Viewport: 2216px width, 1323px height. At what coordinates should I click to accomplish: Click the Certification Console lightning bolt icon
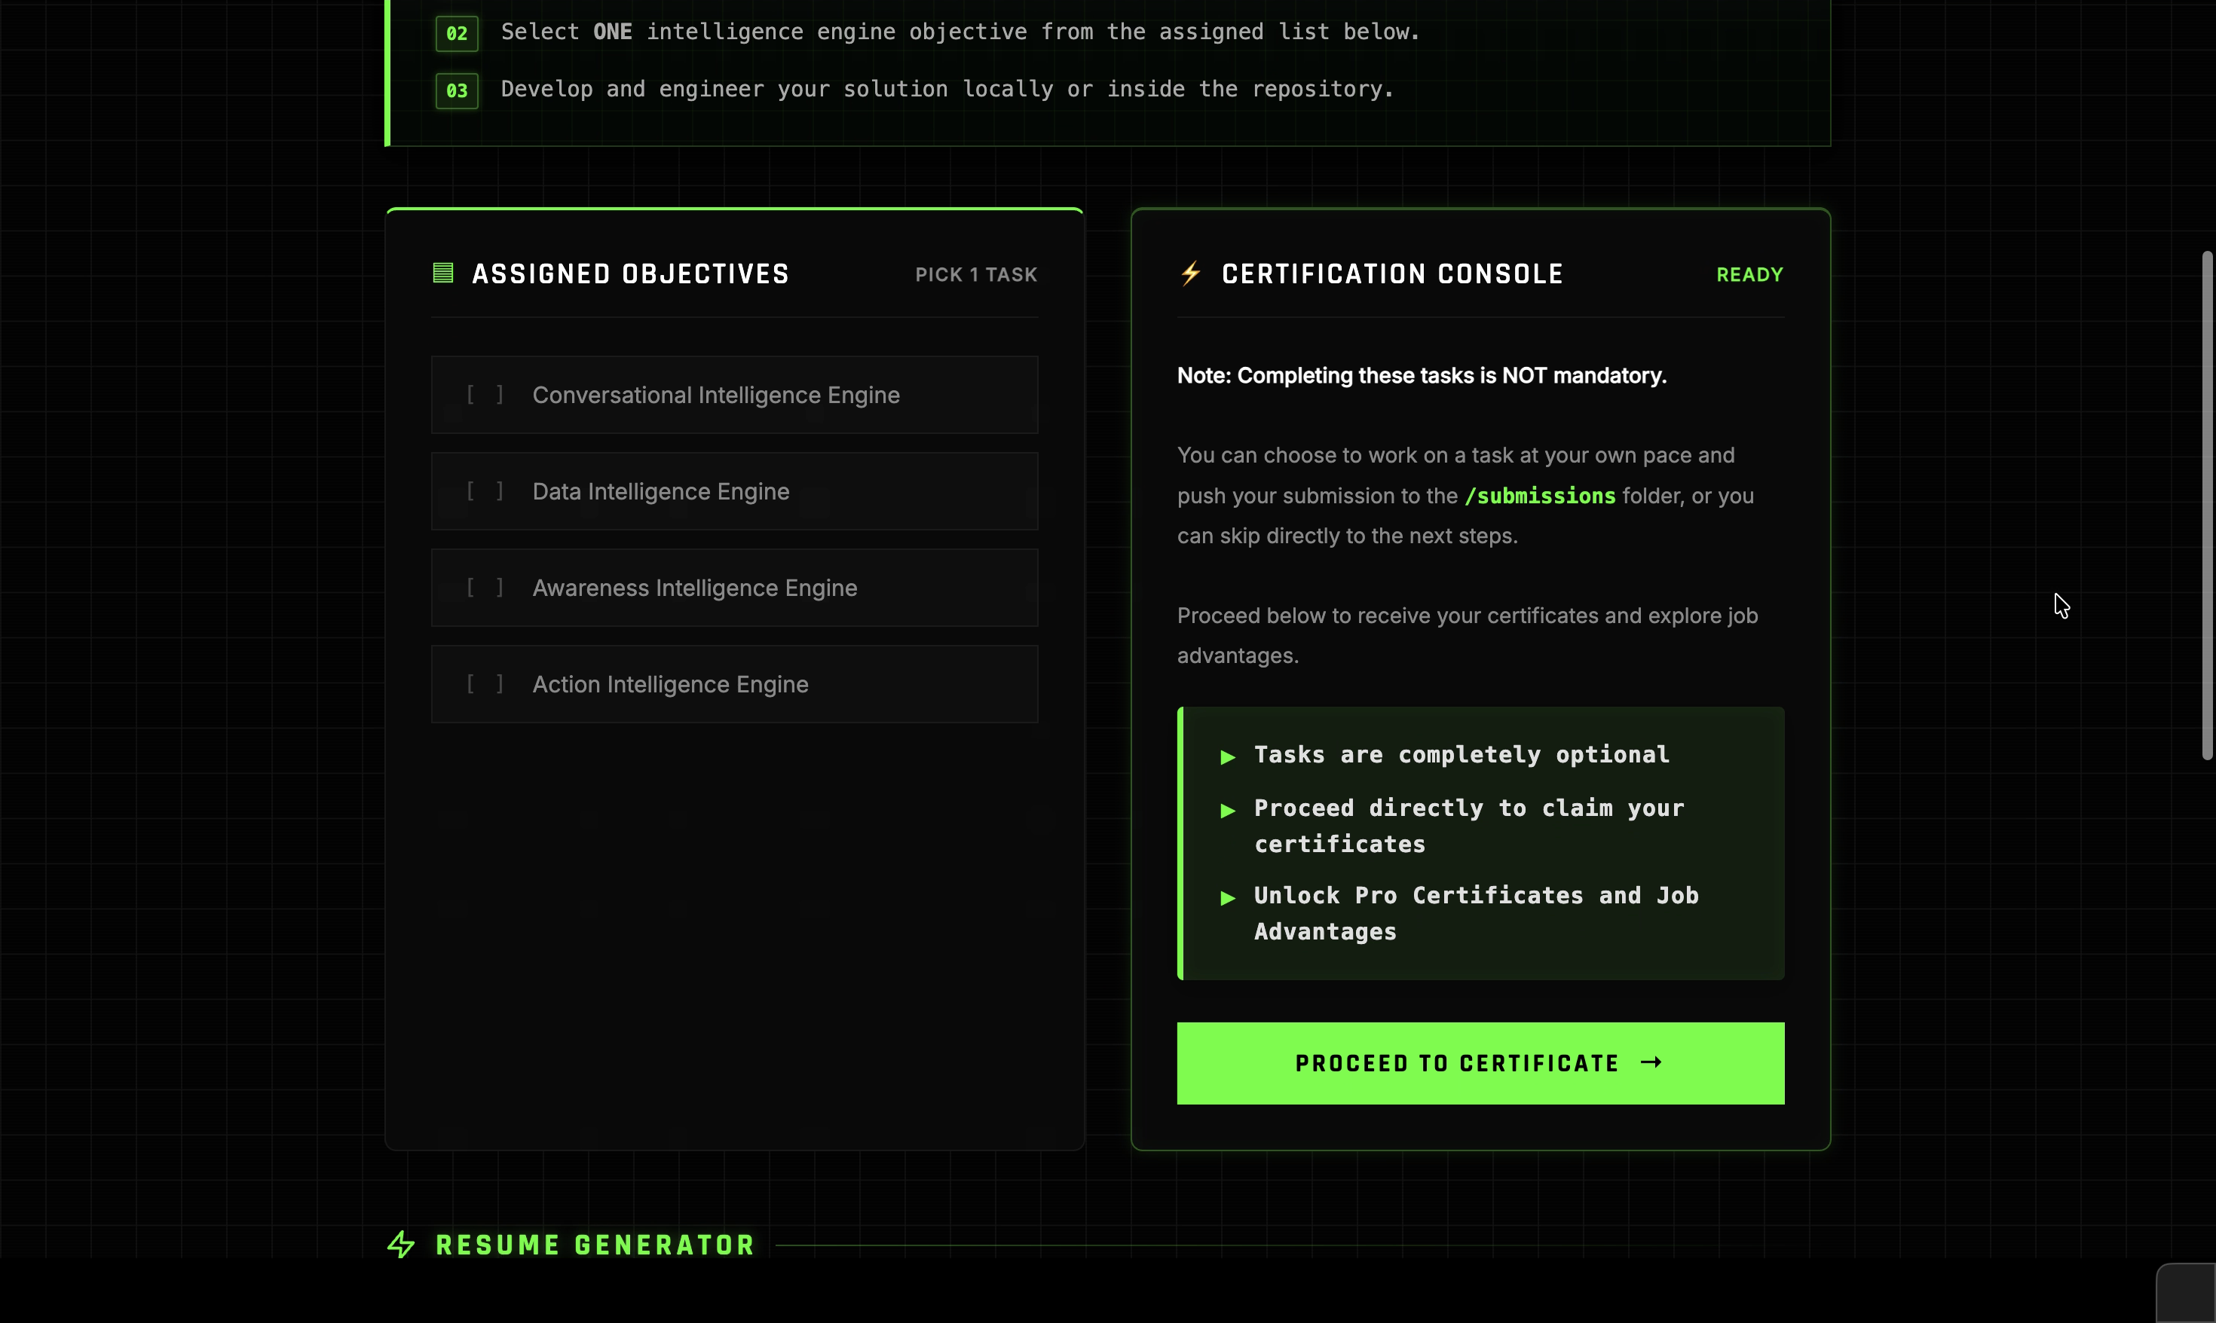pyautogui.click(x=1190, y=273)
